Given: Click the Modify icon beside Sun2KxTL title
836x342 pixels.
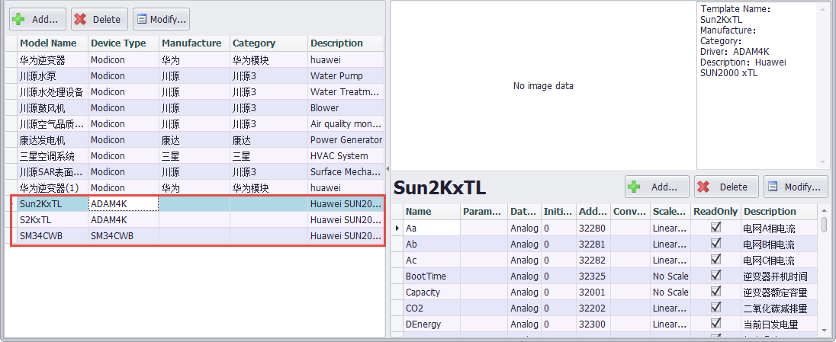Looking at the screenshot, I should pos(773,187).
